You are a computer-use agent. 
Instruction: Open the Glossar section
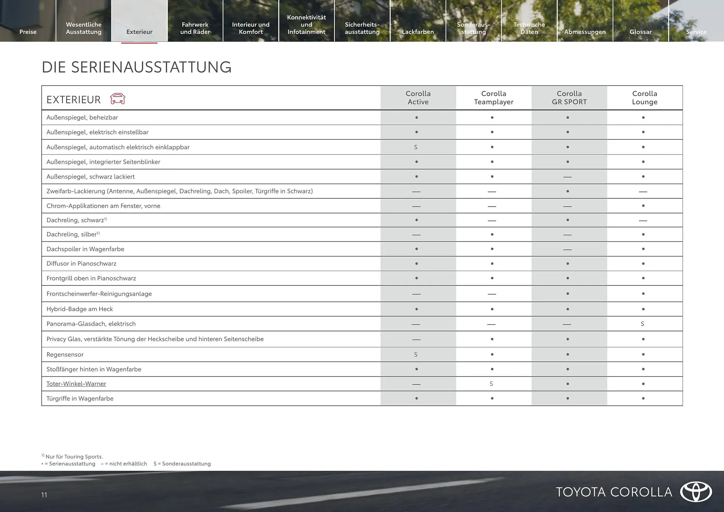pyautogui.click(x=640, y=32)
